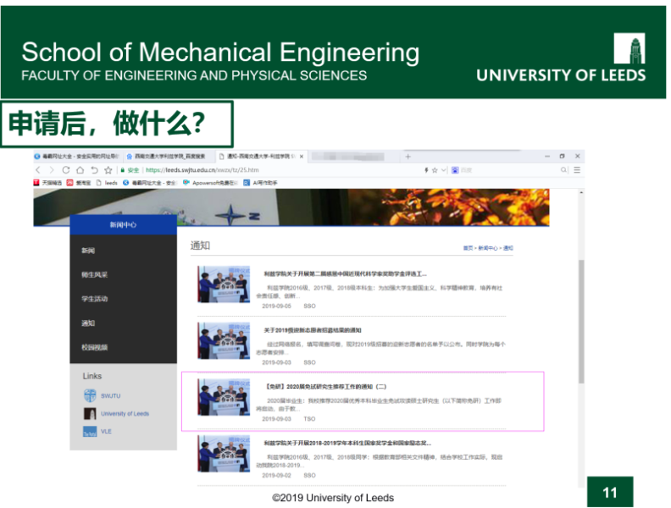Open the 天猫精选 bookmark

click(48, 183)
